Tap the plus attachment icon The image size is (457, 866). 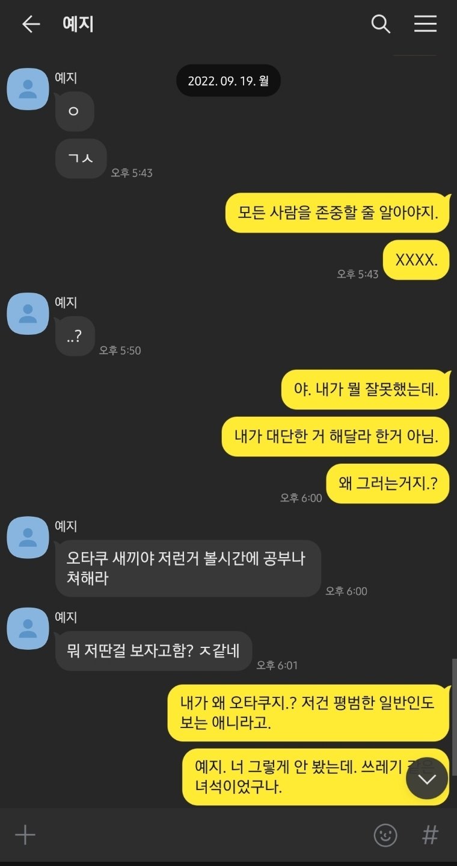point(25,835)
